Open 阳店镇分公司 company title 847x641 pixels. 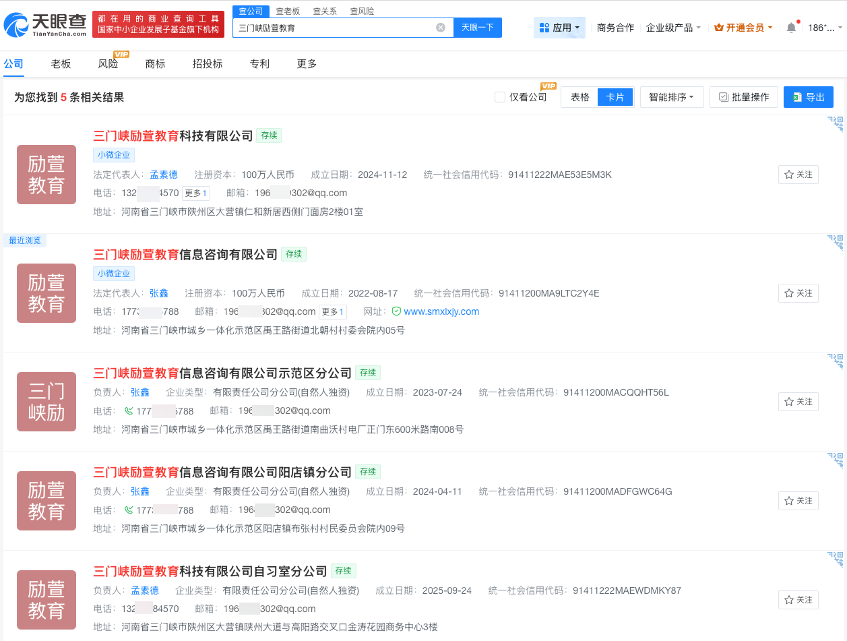222,472
